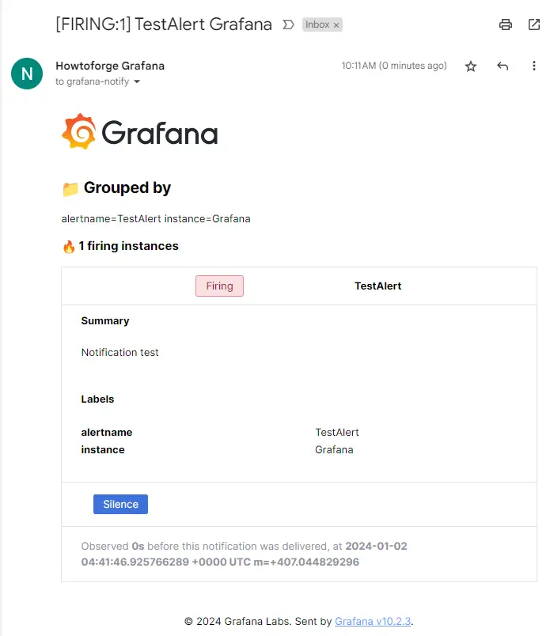Click the print icon for this email
Screen dimensions: 550x636
(506, 25)
